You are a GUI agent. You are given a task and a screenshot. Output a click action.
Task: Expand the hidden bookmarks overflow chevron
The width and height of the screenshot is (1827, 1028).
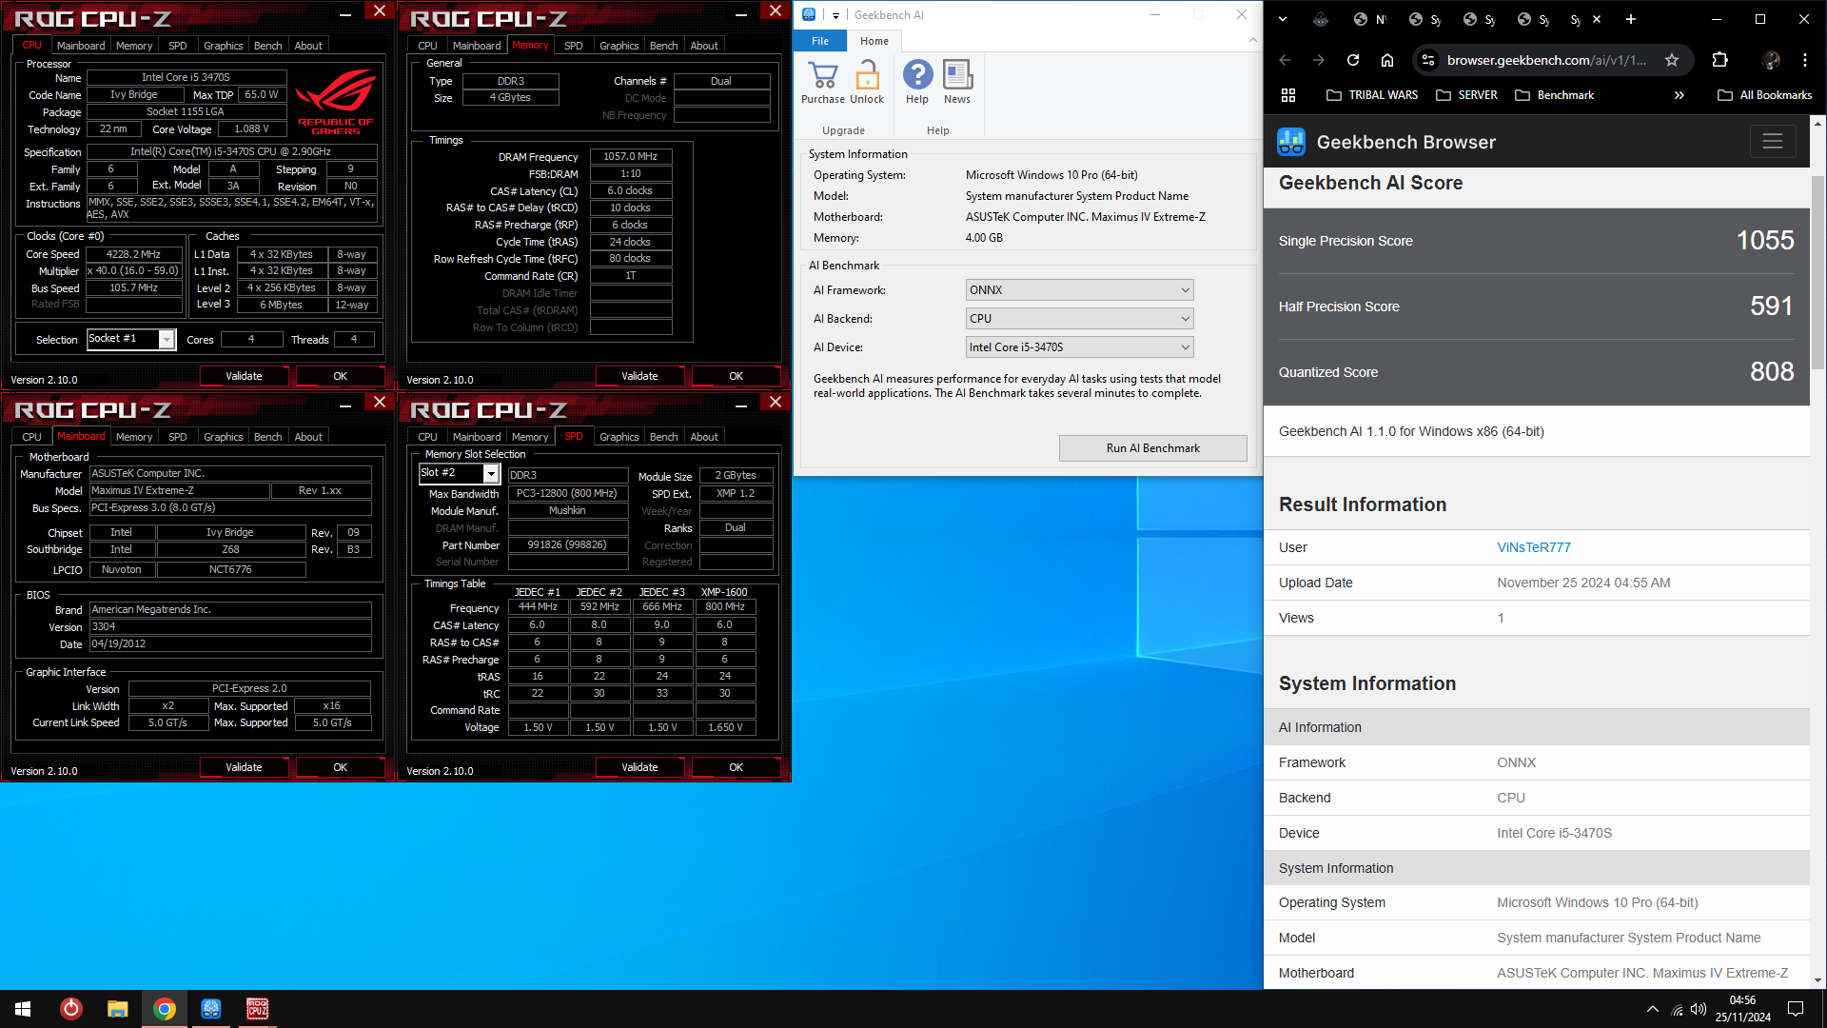1680,95
